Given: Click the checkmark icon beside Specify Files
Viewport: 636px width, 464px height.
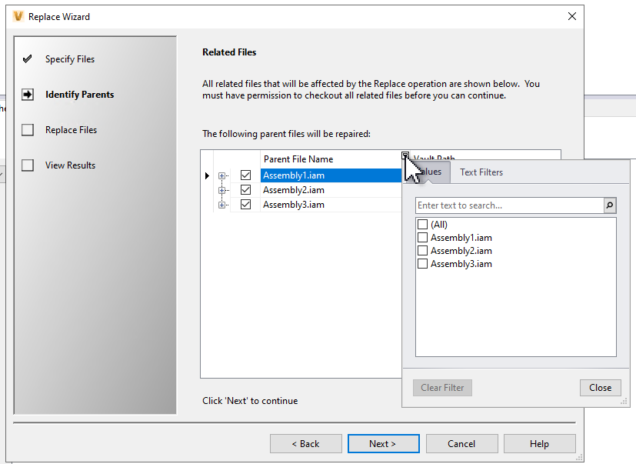Looking at the screenshot, I should tap(28, 58).
